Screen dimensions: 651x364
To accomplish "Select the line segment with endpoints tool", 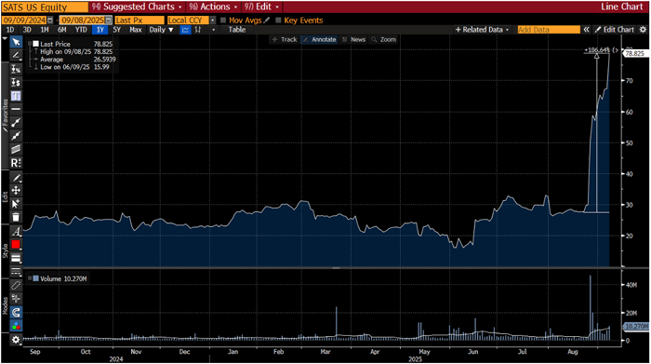I will (16, 122).
